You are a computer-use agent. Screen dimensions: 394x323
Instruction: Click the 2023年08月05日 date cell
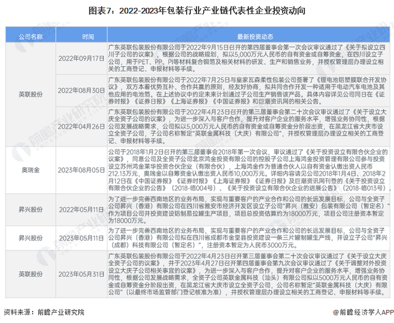click(x=82, y=170)
